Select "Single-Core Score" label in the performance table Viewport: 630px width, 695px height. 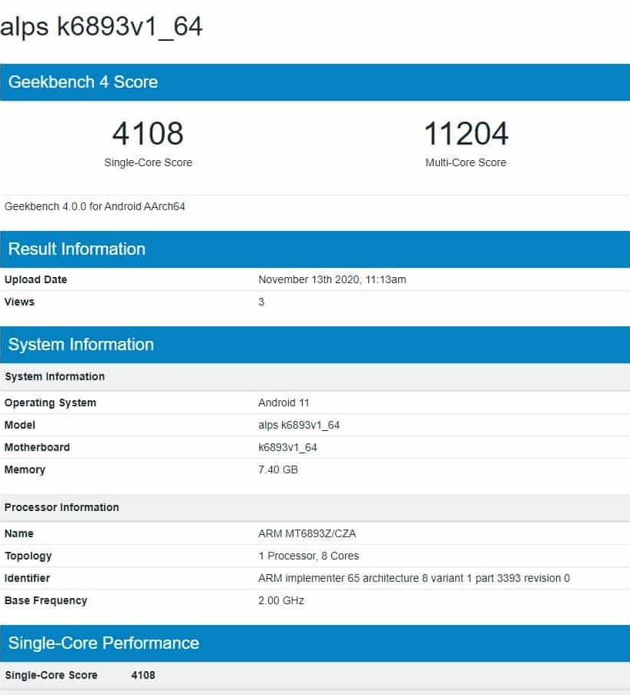(x=51, y=675)
